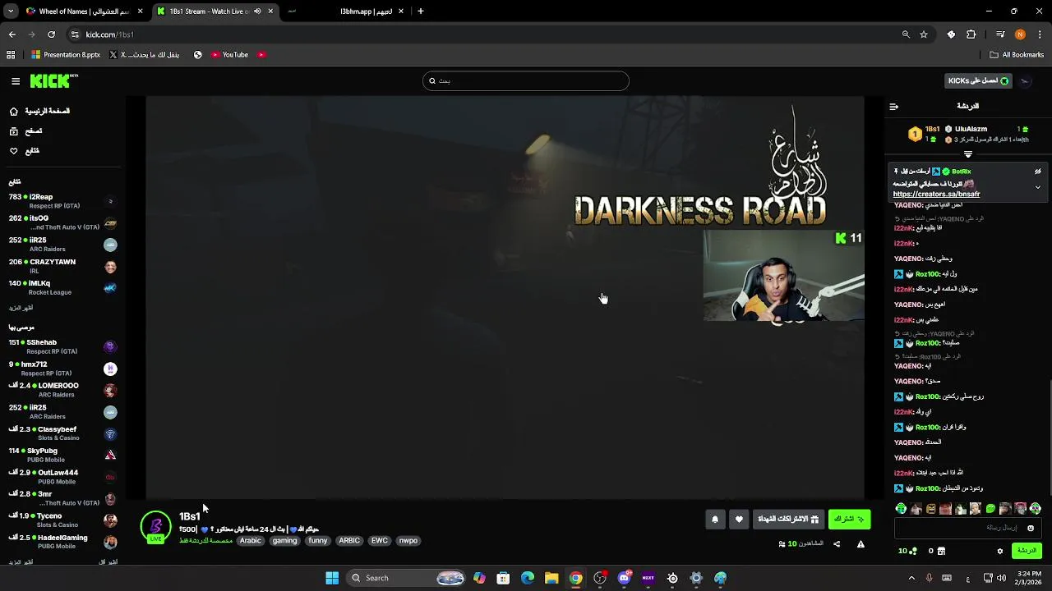Open the Browse sidebar item

(25, 131)
